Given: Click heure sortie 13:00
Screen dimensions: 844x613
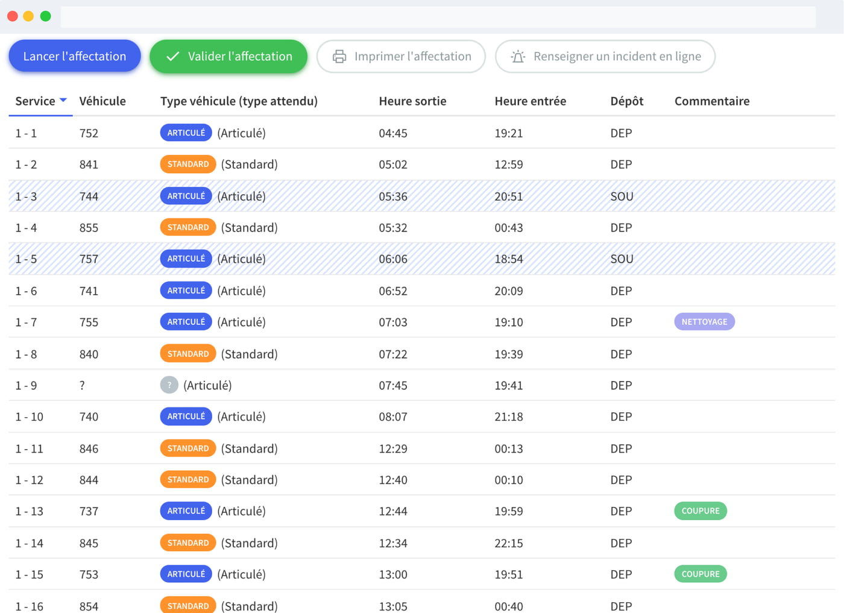Looking at the screenshot, I should coord(393,574).
